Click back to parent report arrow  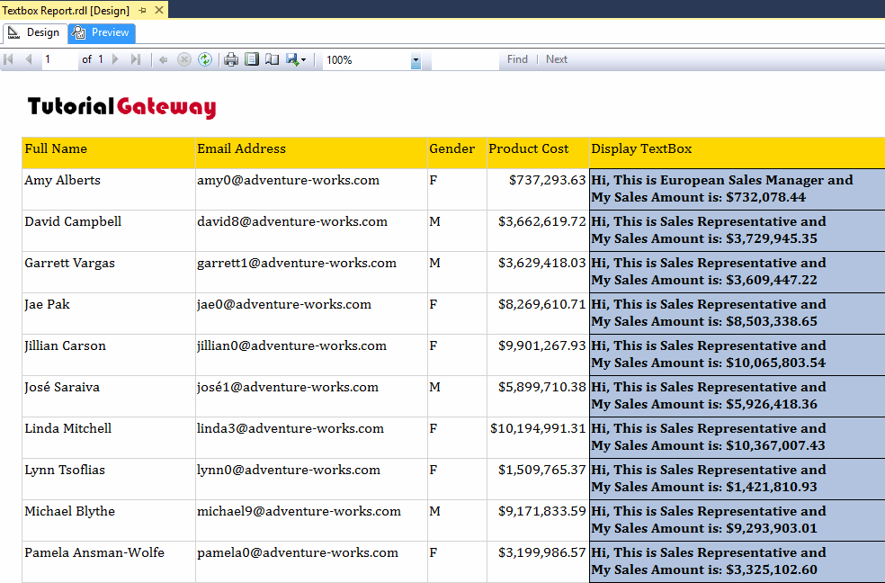pos(164,59)
